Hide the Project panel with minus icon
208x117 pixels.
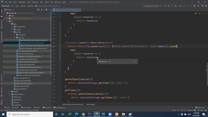coord(50,10)
